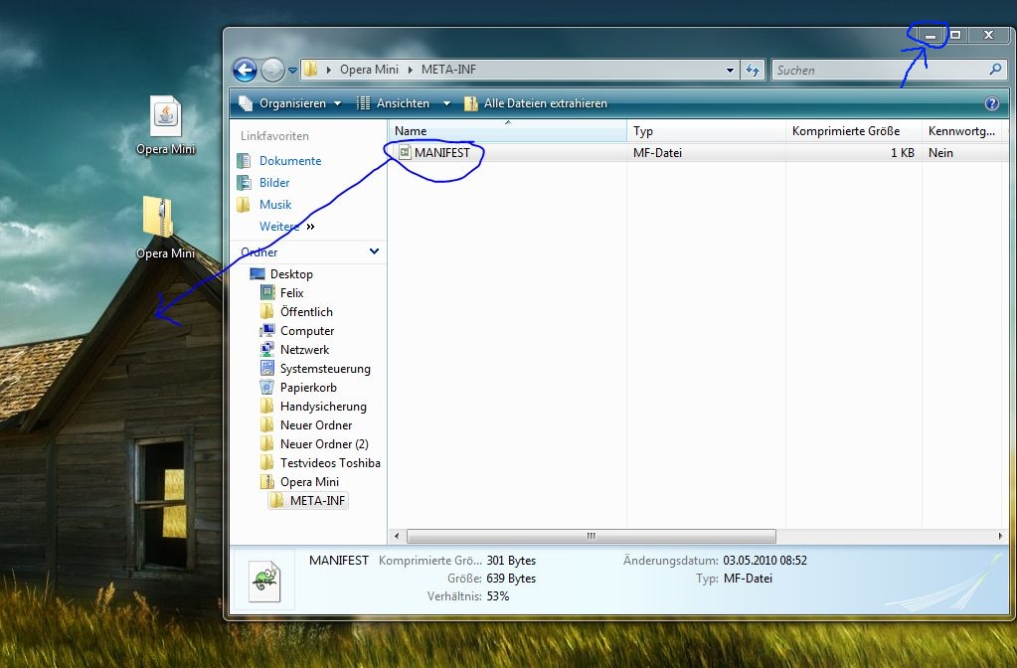Select Öffentlich in the folder tree
The image size is (1017, 668).
[306, 312]
